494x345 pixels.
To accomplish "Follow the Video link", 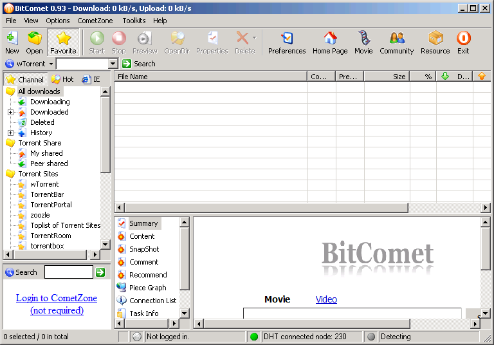I will coord(326,299).
